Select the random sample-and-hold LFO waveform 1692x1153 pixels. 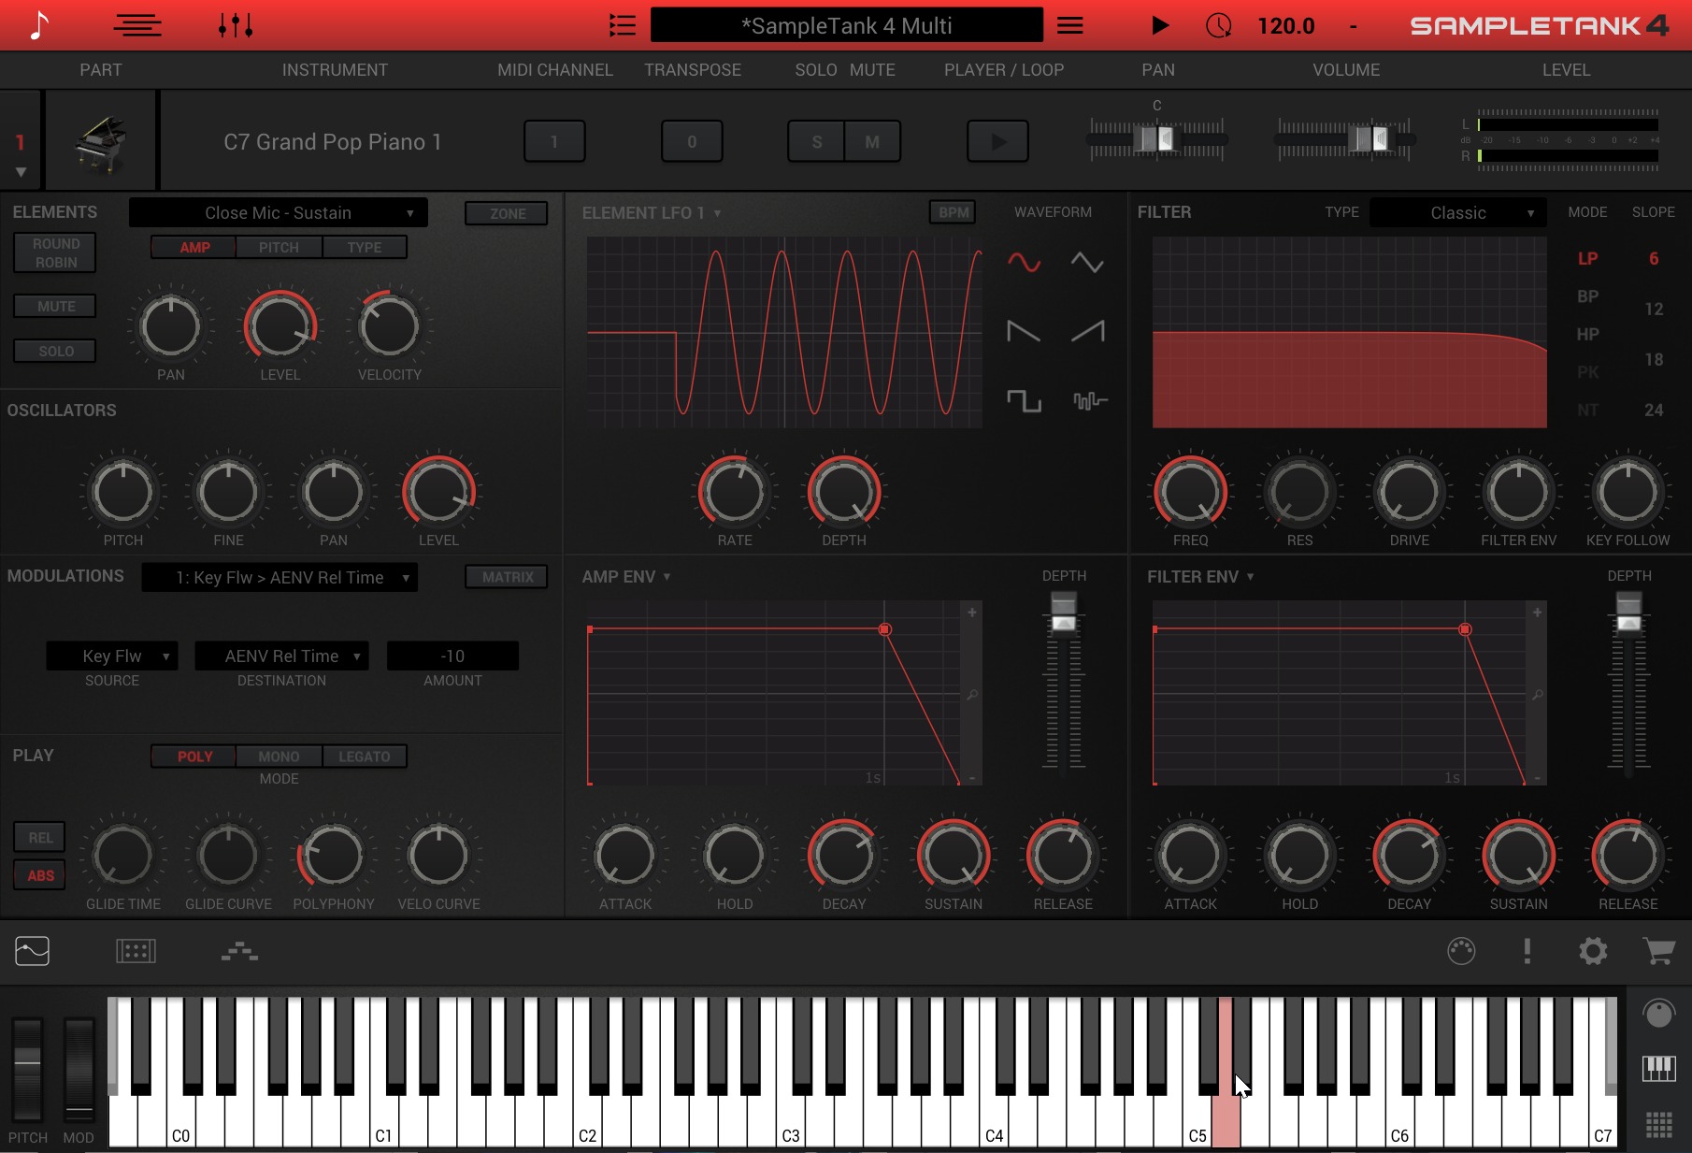tap(1090, 401)
